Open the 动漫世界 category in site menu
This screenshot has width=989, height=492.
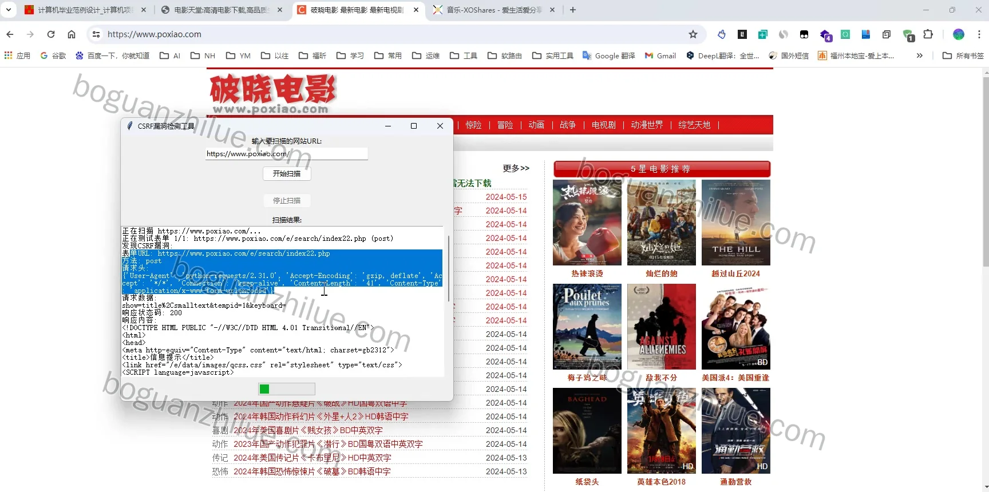(647, 125)
